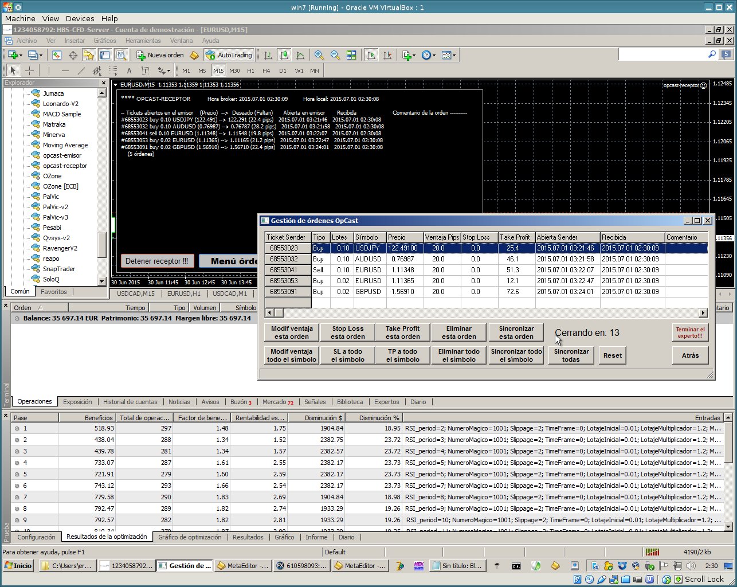
Task: Click Terminar el experto button
Action: [x=690, y=332]
